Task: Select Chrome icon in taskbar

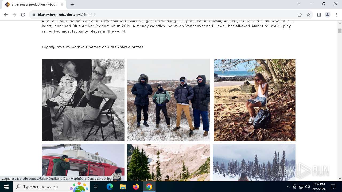Action: (149, 187)
